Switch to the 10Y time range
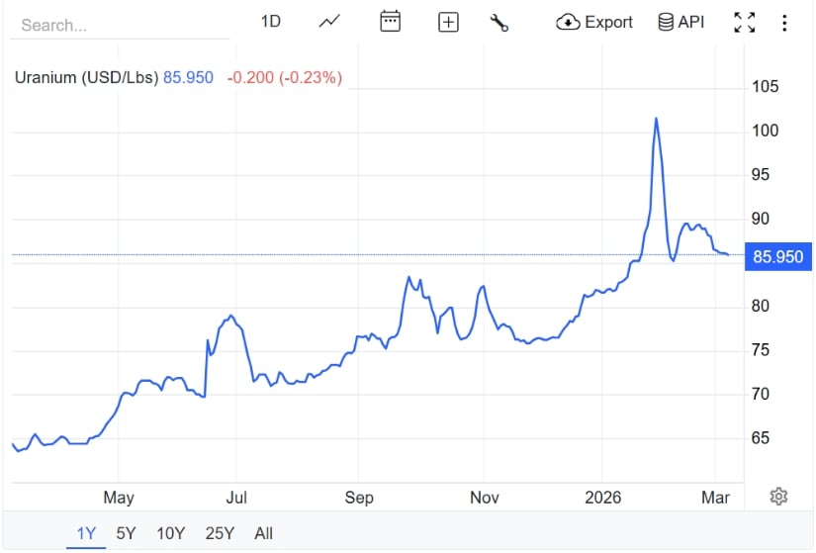Viewport: 816px width, 553px height. [x=170, y=533]
